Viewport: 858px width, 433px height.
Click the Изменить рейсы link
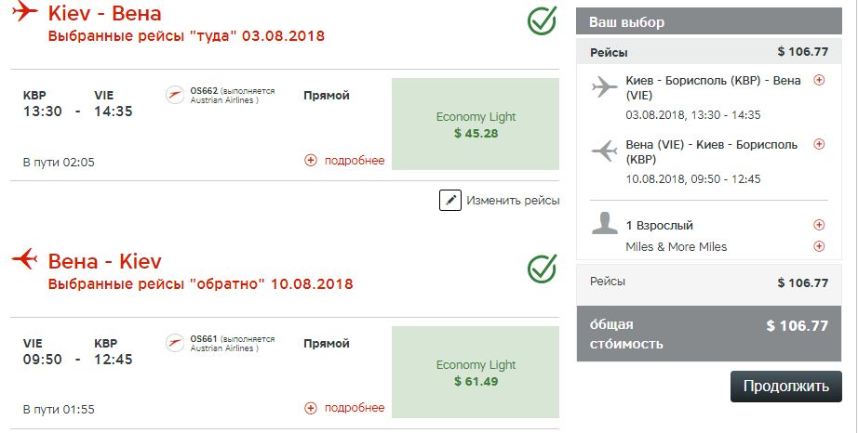point(513,200)
